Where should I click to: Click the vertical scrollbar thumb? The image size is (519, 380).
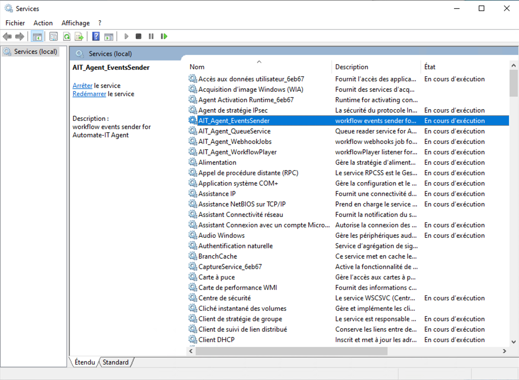pyautogui.click(x=514, y=83)
